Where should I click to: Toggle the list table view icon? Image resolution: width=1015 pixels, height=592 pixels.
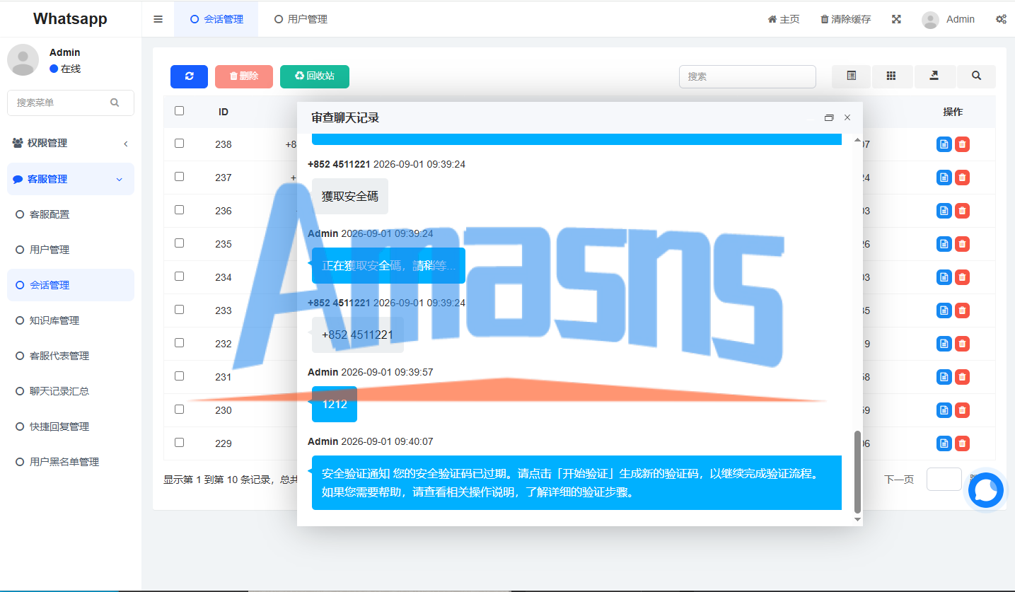pyautogui.click(x=851, y=76)
